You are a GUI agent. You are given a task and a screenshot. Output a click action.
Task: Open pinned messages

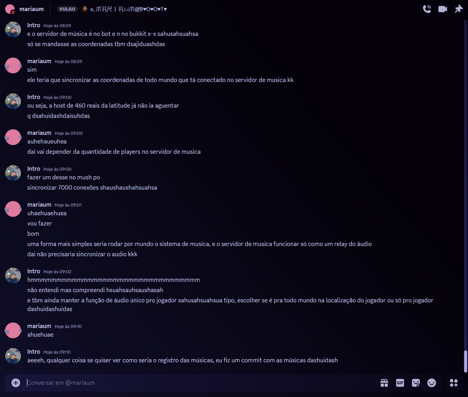pos(459,9)
